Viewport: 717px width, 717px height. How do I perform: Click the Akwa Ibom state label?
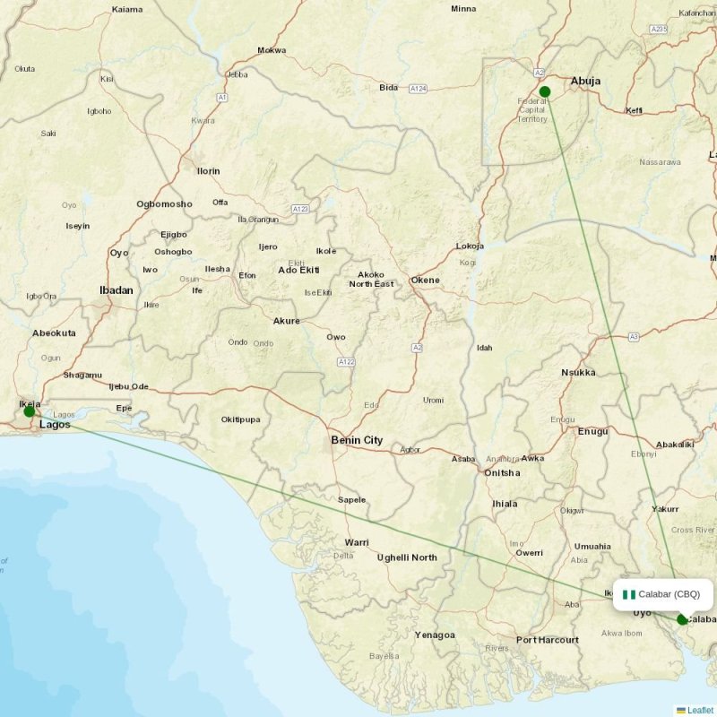coord(621,634)
